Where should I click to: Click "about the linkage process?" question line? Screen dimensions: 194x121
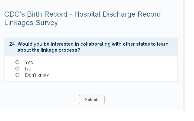pos(49,50)
